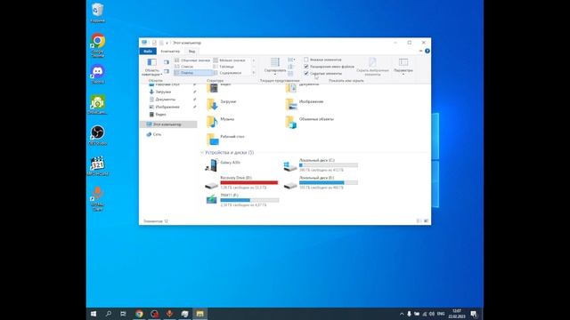Switch to details view via status bar icon
570x320 pixels.
[x=419, y=221]
